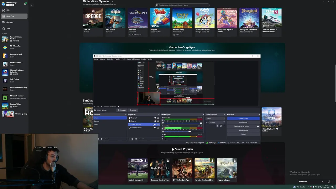Open virtual camera settings gear
Viewport: 336px width, 189px height.
point(258,126)
